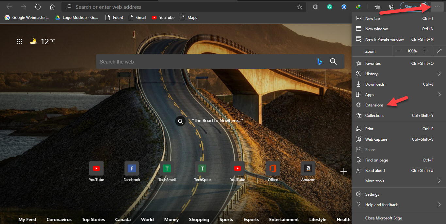Open the Amazon quick link tile

coord(308,169)
